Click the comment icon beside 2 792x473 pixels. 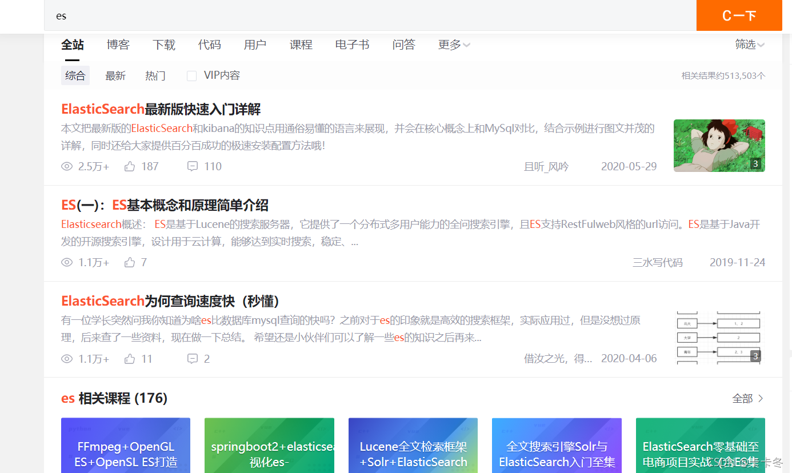[193, 359]
